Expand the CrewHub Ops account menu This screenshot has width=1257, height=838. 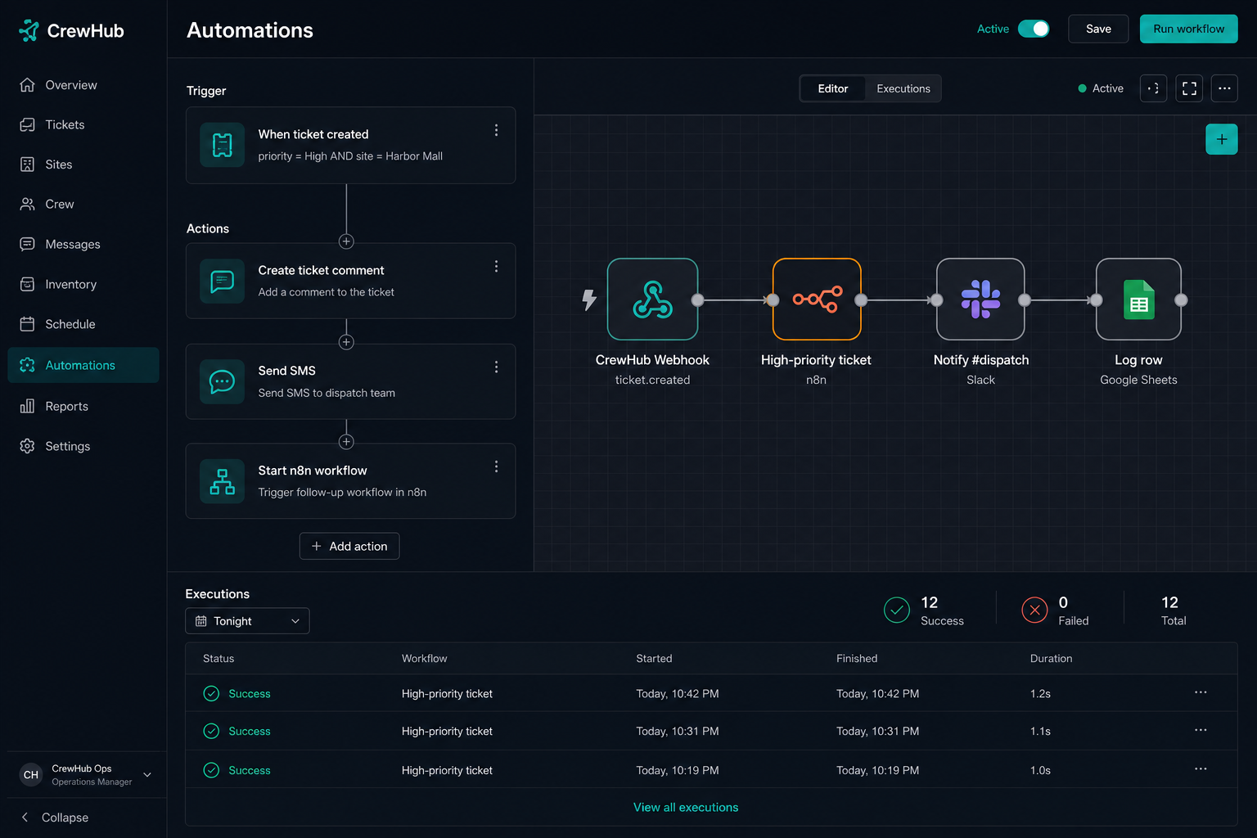(x=86, y=774)
